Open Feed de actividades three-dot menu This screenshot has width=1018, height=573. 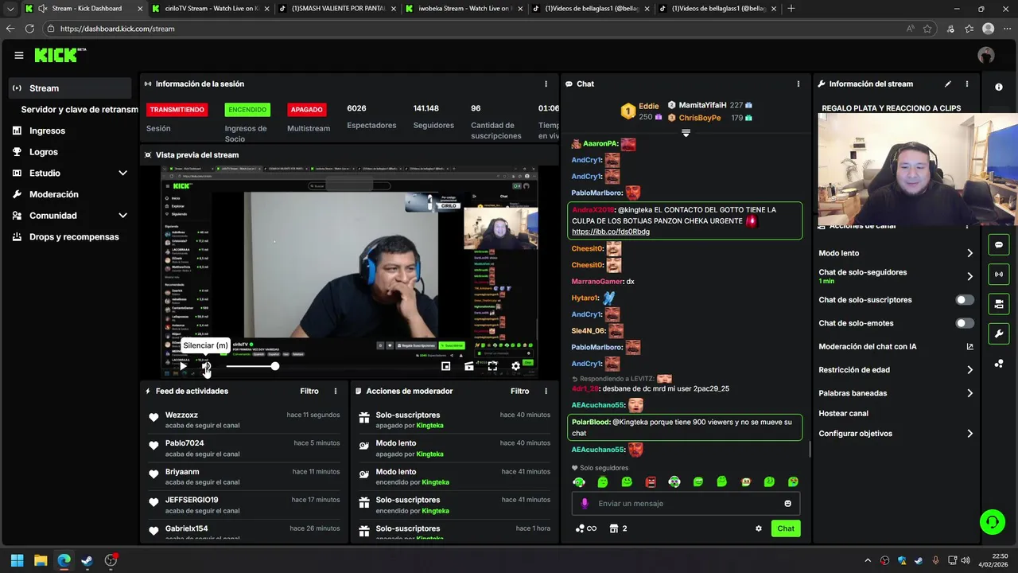click(336, 391)
